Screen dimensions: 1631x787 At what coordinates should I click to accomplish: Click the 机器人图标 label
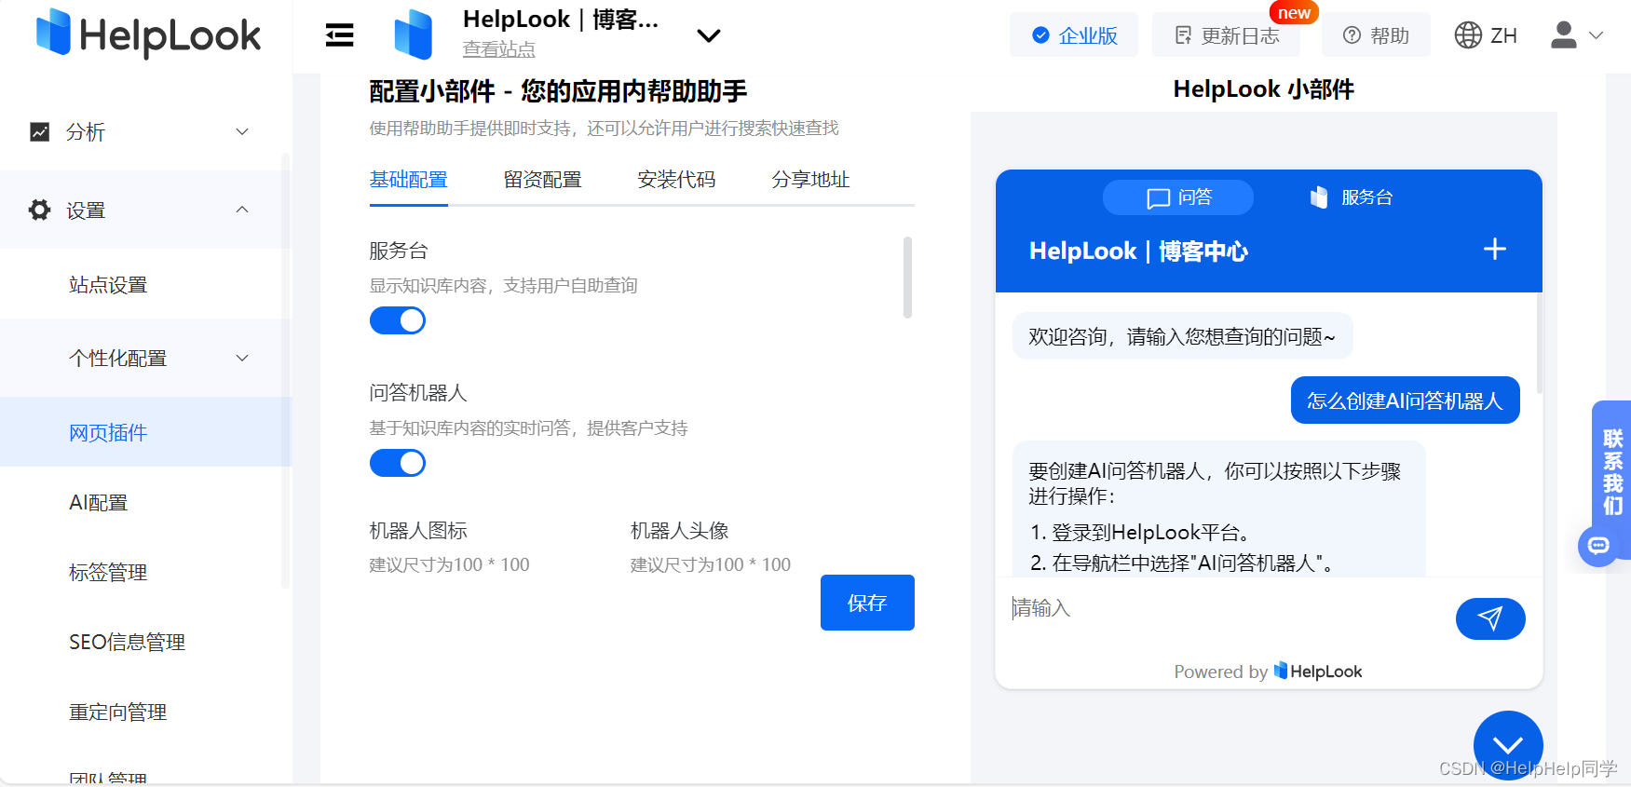click(x=418, y=531)
